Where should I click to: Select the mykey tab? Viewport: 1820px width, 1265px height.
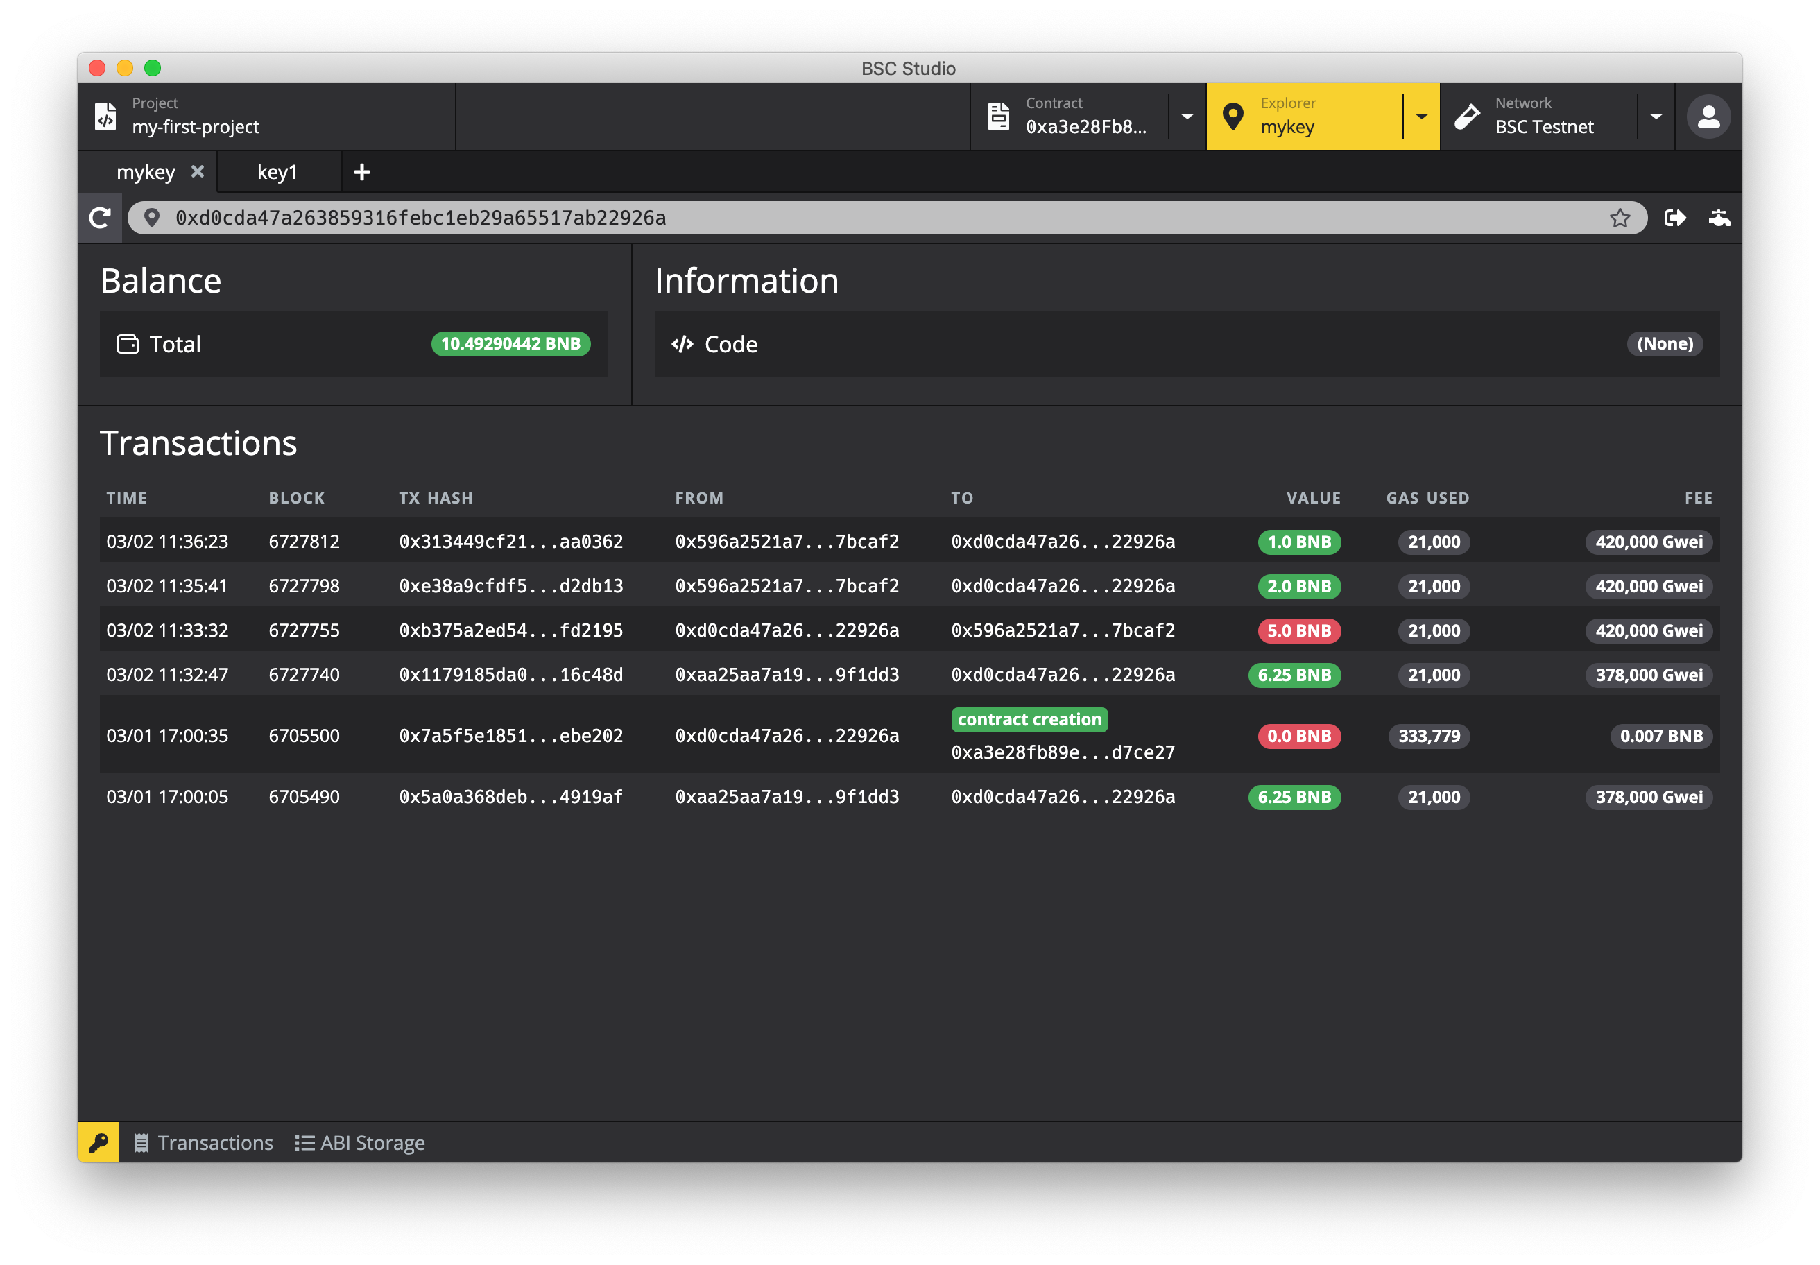[x=145, y=172]
